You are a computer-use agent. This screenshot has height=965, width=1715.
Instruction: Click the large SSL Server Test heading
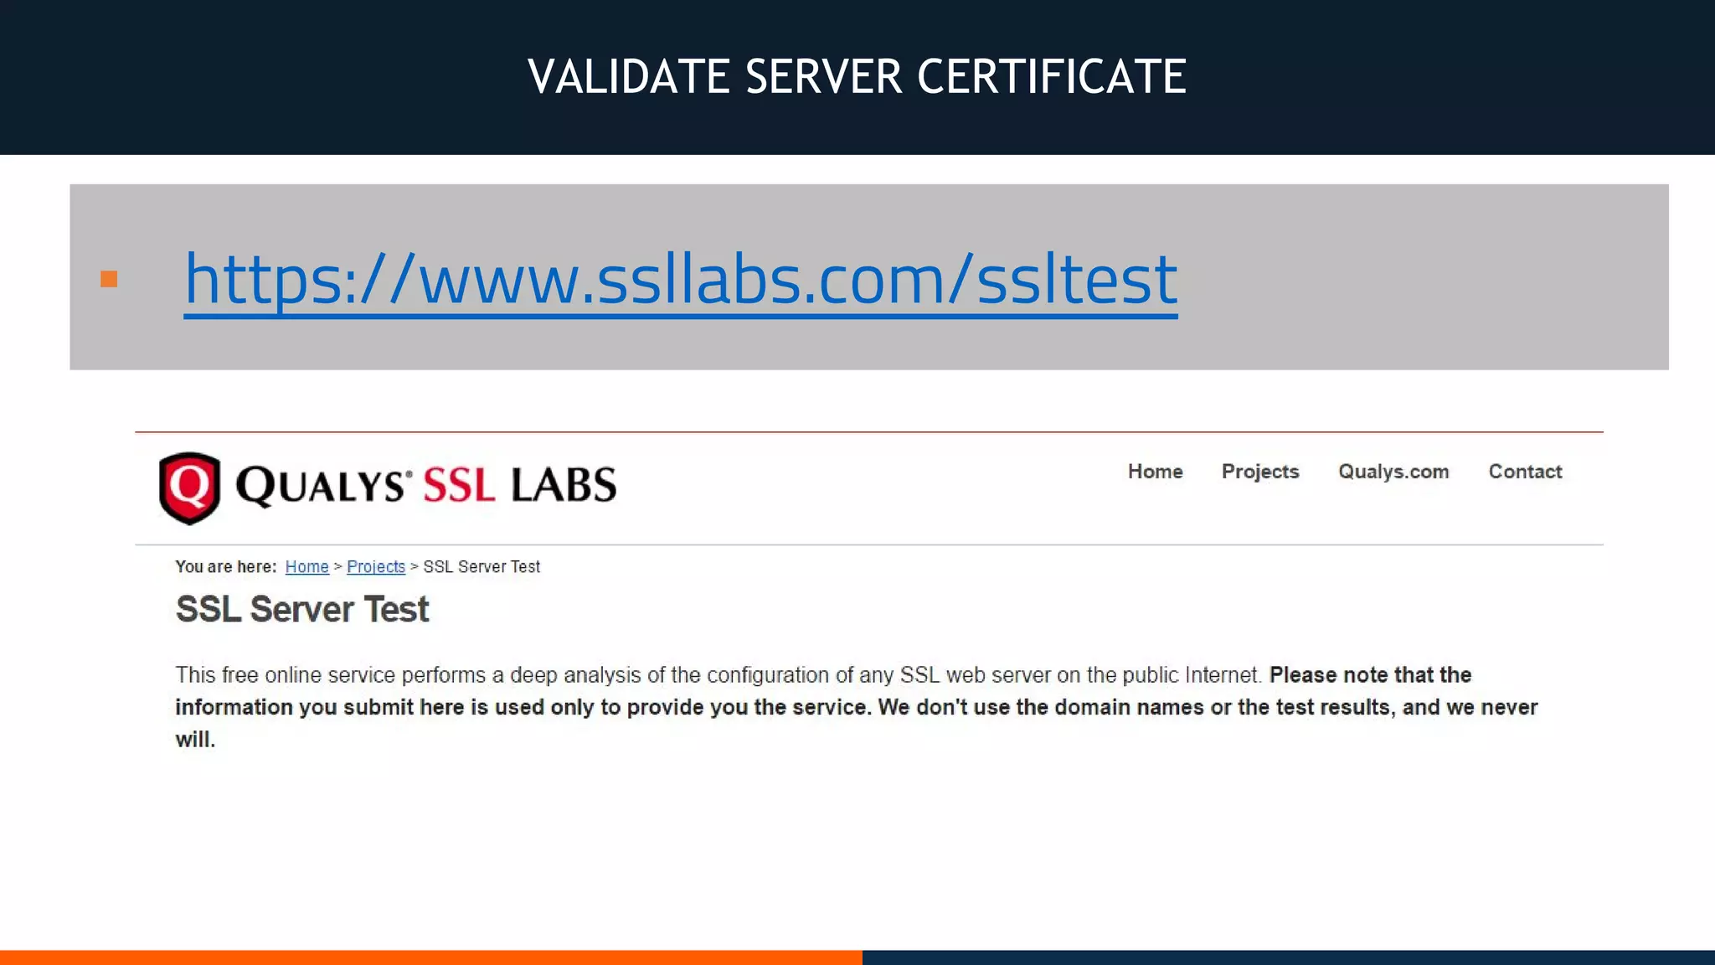coord(301,610)
